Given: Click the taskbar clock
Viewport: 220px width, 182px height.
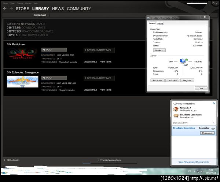Looking at the screenshot, I should [211, 171].
